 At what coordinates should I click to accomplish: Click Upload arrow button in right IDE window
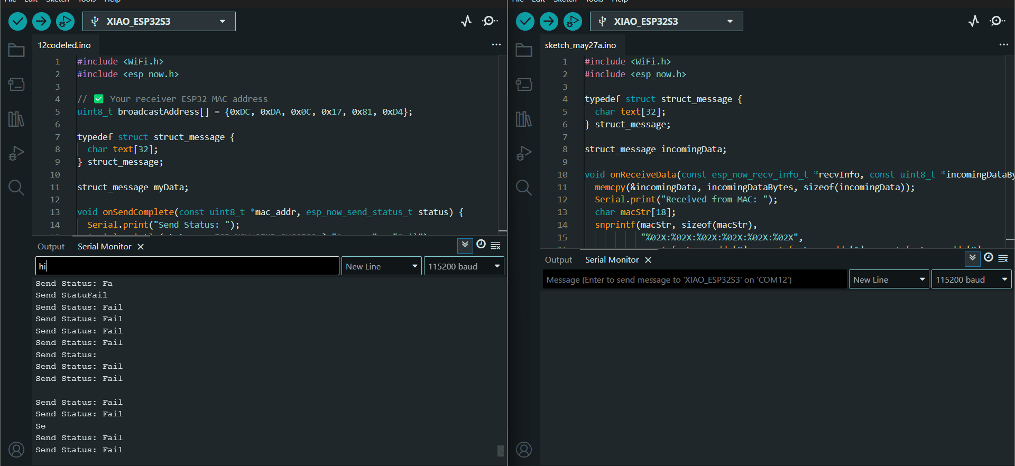tap(549, 21)
